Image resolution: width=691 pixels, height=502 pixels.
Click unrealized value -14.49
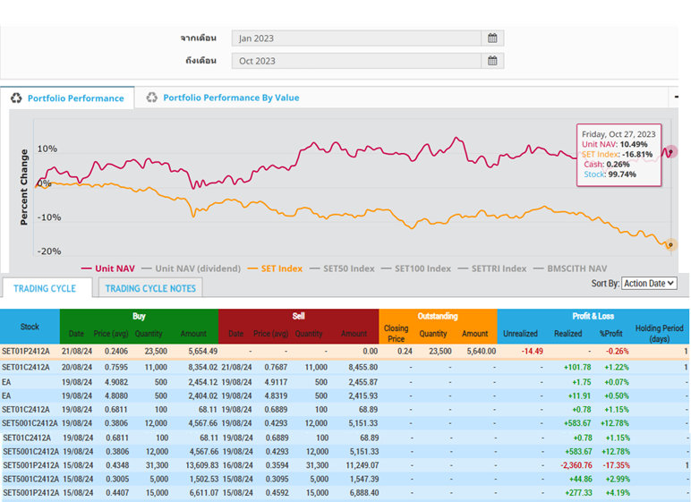click(532, 352)
